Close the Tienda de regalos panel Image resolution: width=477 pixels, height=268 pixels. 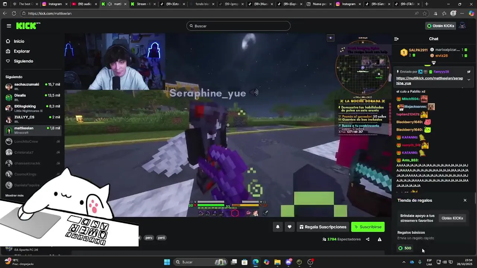[x=465, y=200]
